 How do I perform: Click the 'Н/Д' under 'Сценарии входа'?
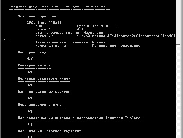point(30,59)
